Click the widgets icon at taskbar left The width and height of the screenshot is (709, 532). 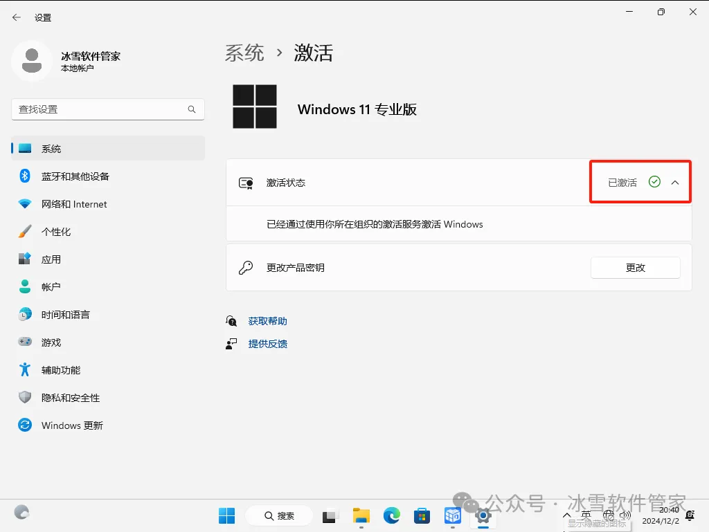click(21, 513)
